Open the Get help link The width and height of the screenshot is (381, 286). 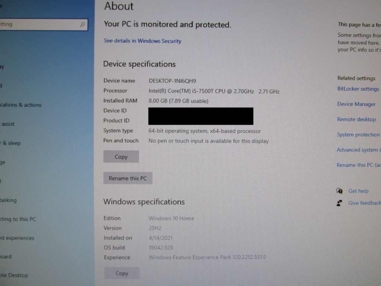[x=358, y=191]
